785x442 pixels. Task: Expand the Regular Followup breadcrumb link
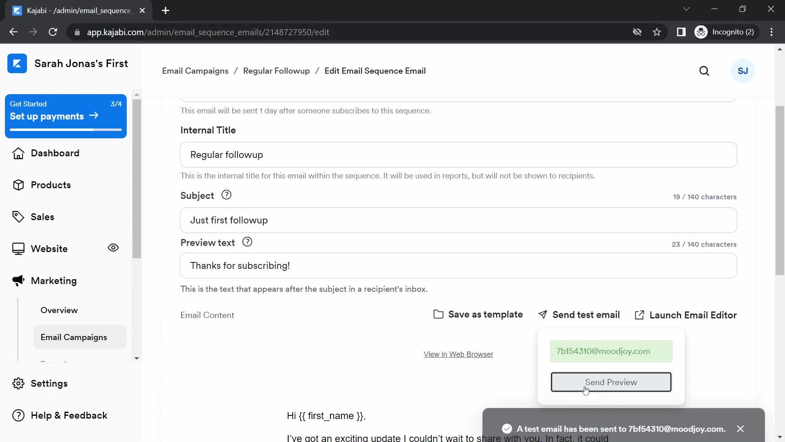[276, 71]
